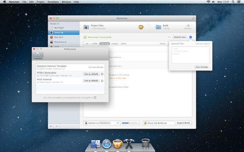The height and width of the screenshot is (152, 244).
Task: Click the Dizzy Up project icon
Action: click(x=52, y=32)
